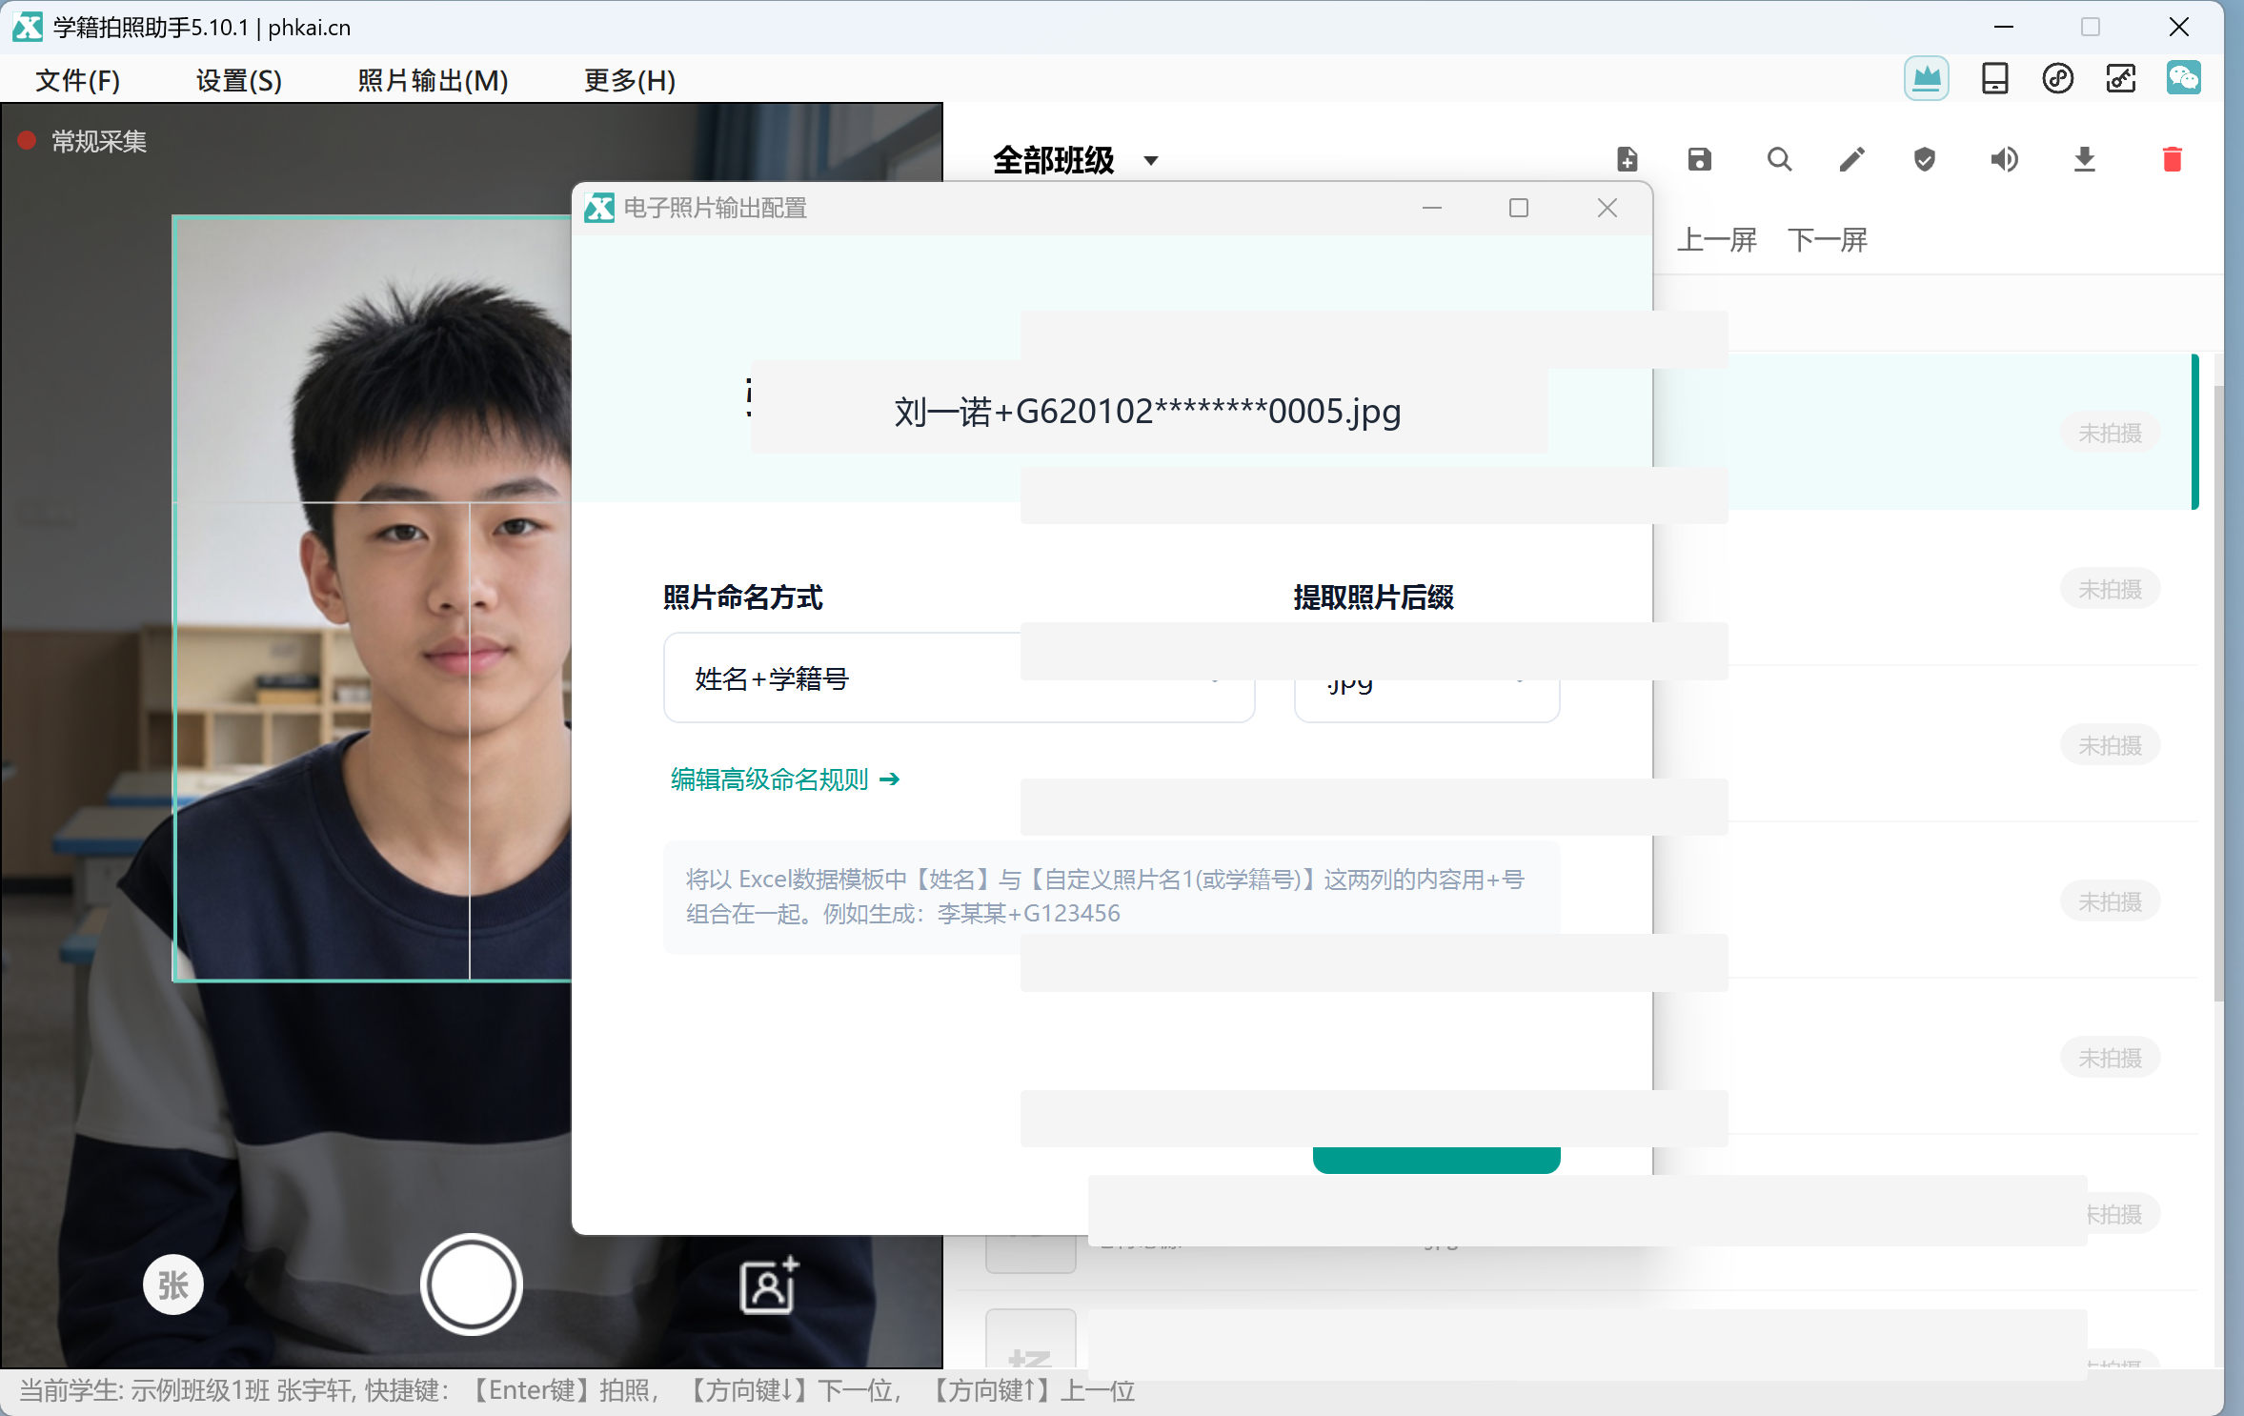Click the green confirm button in dialog
The height and width of the screenshot is (1416, 2244).
coord(1435,1159)
